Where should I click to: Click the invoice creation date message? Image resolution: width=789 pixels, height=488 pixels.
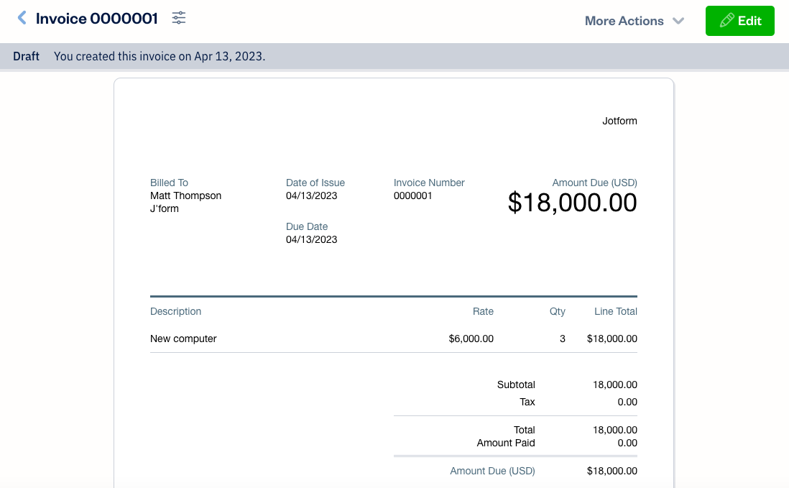(160, 56)
